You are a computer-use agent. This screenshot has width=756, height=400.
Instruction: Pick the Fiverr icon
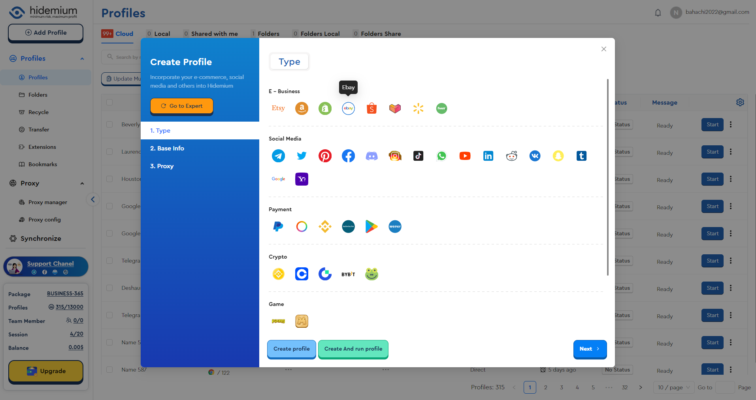(x=441, y=108)
